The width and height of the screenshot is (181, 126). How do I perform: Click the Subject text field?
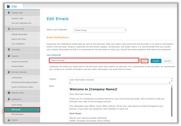pyautogui.click(x=120, y=80)
